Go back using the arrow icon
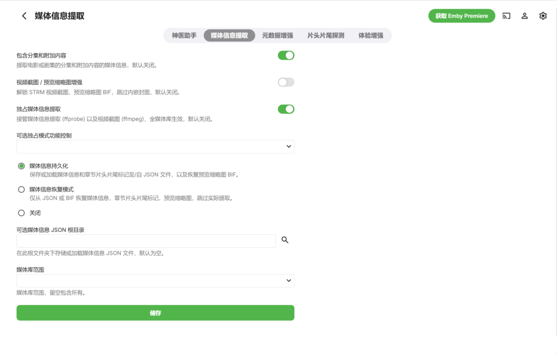Viewport: 557px width, 355px height. tap(24, 16)
